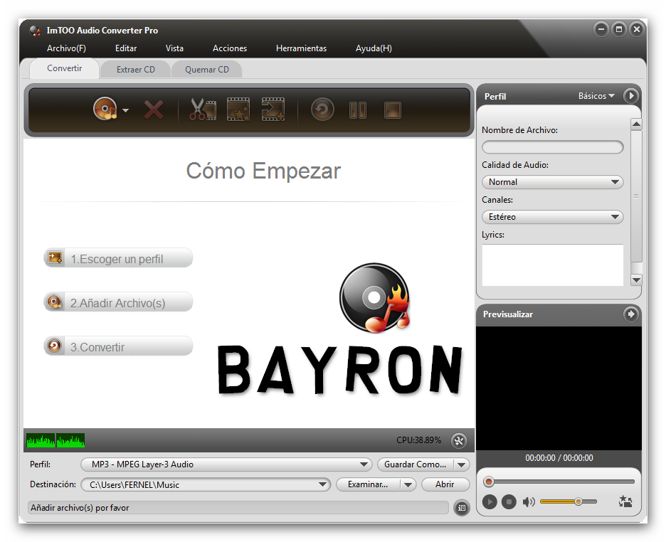Screen dimensions: 666x542
Task: Open the Calidad de Audio dropdown
Action: point(552,181)
